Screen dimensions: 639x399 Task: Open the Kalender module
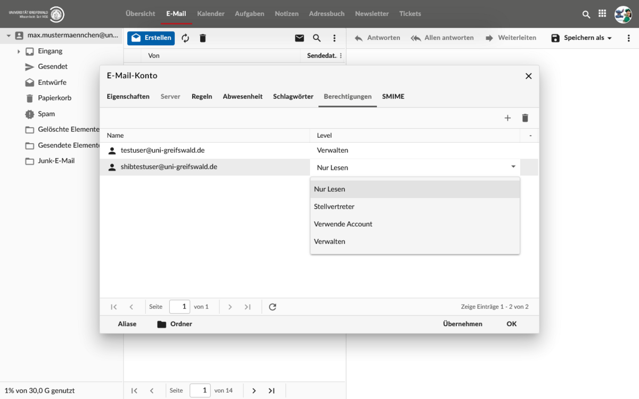coord(210,14)
